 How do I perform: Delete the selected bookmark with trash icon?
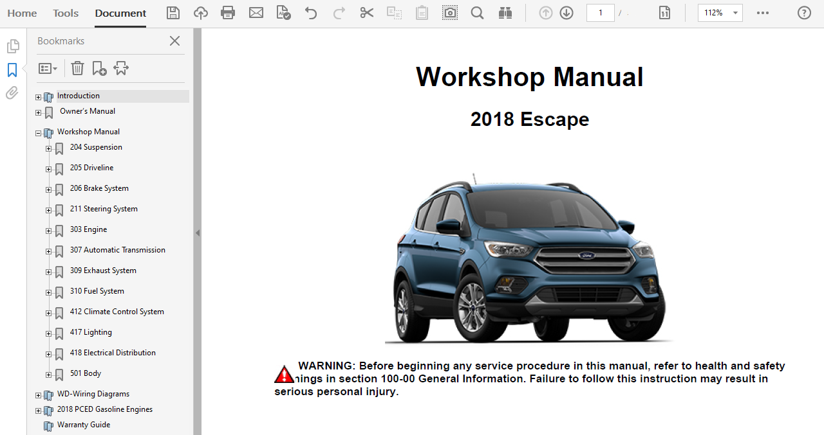(x=77, y=68)
